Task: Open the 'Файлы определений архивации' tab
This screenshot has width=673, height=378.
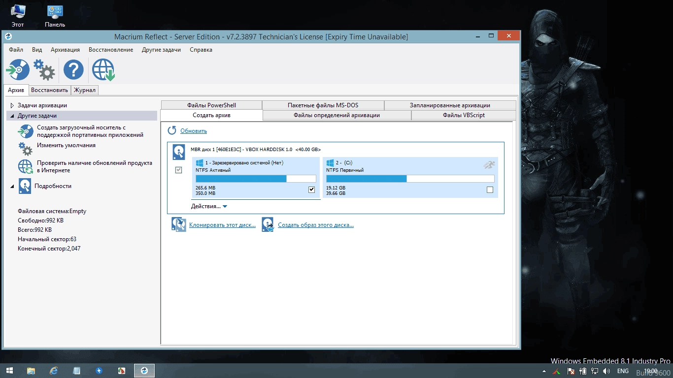Action: click(336, 115)
